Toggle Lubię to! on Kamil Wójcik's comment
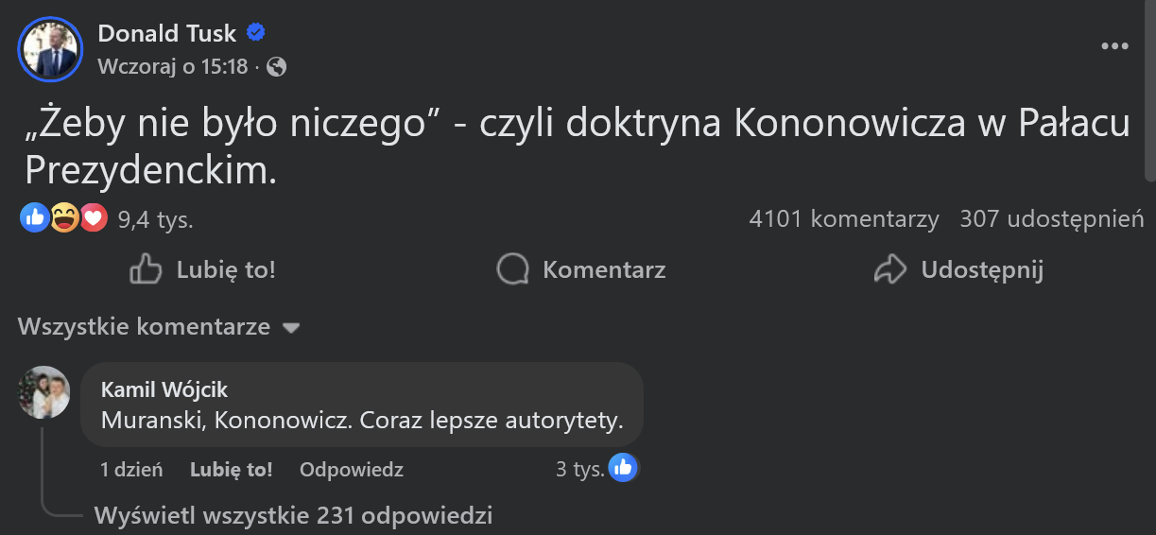Viewport: 1156px width, 535px height. (231, 469)
